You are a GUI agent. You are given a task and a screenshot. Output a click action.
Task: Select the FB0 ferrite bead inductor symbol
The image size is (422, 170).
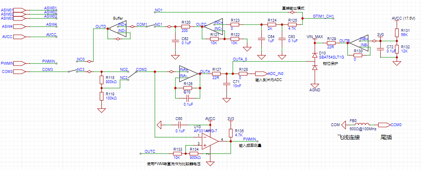point(362,125)
